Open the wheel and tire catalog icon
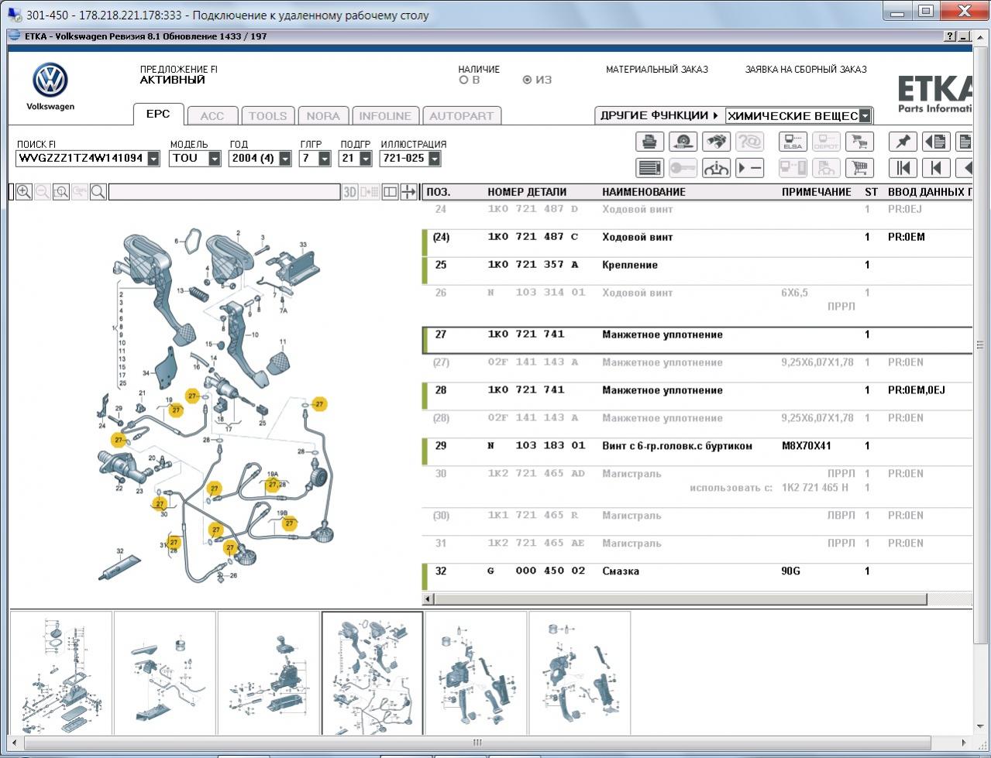 pos(683,142)
